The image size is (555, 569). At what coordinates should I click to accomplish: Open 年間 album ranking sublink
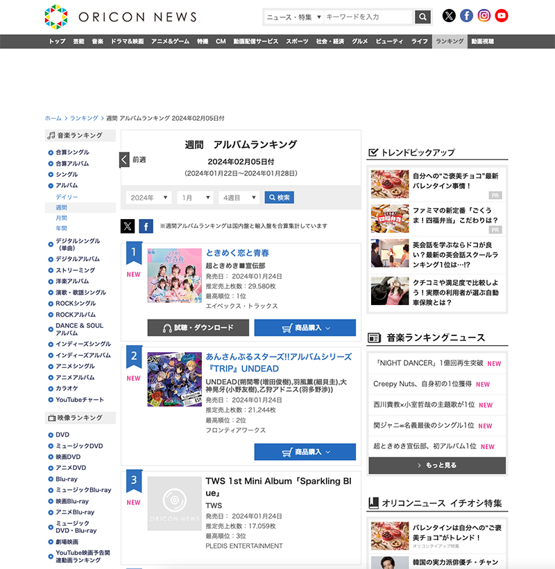61,228
